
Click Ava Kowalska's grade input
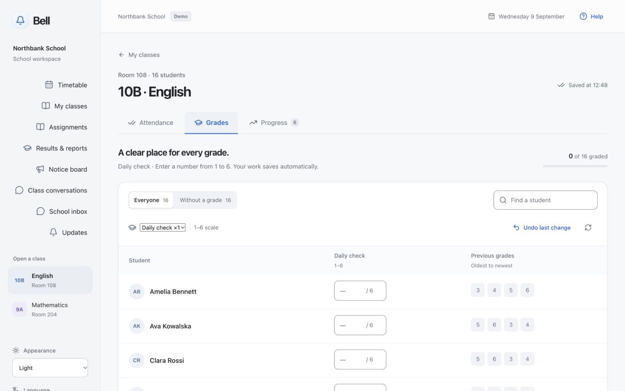point(360,325)
